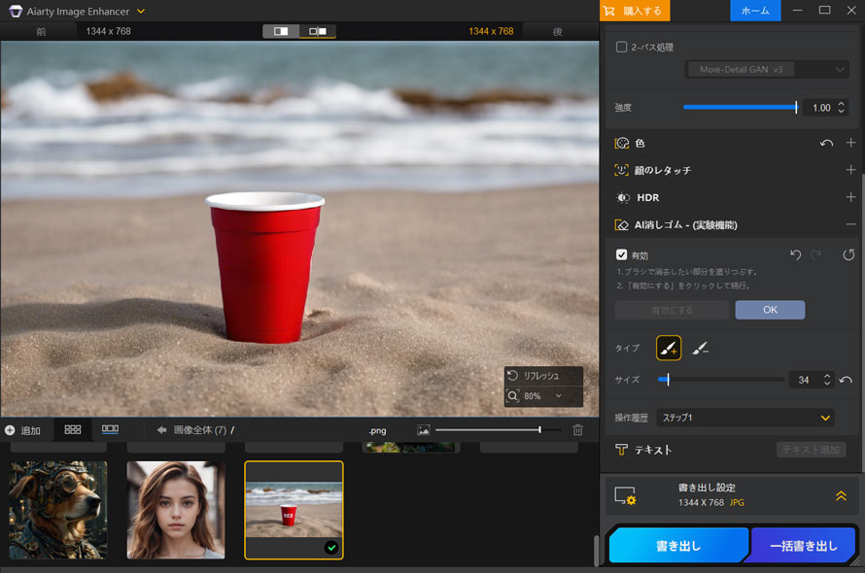Click the trash icon on the filmstrip bar

577,429
